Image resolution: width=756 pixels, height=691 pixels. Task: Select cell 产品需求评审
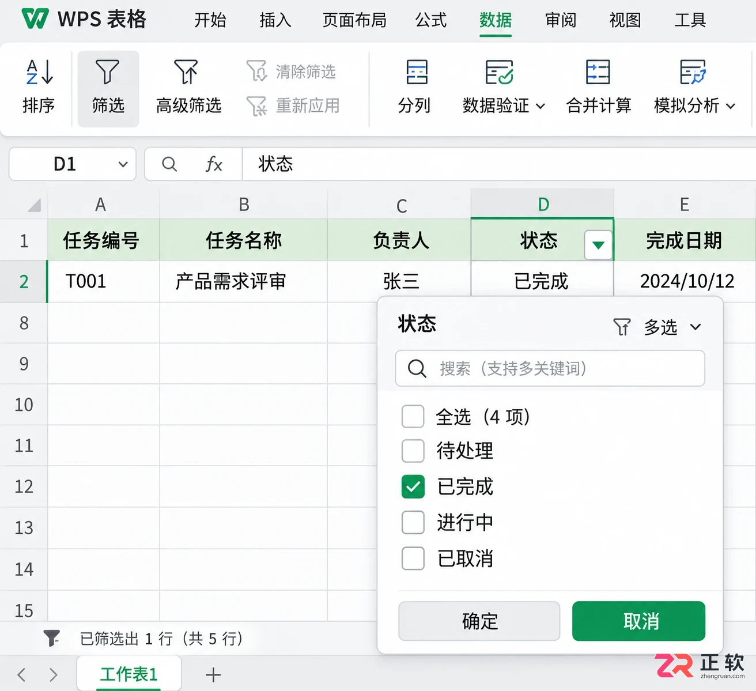point(243,281)
